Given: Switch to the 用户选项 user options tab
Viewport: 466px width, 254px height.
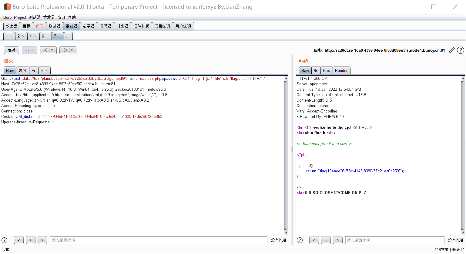Looking at the screenshot, I should (x=183, y=26).
